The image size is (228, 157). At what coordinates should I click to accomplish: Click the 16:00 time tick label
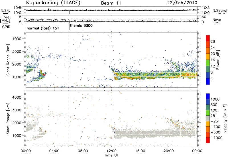click(x=140, y=151)
